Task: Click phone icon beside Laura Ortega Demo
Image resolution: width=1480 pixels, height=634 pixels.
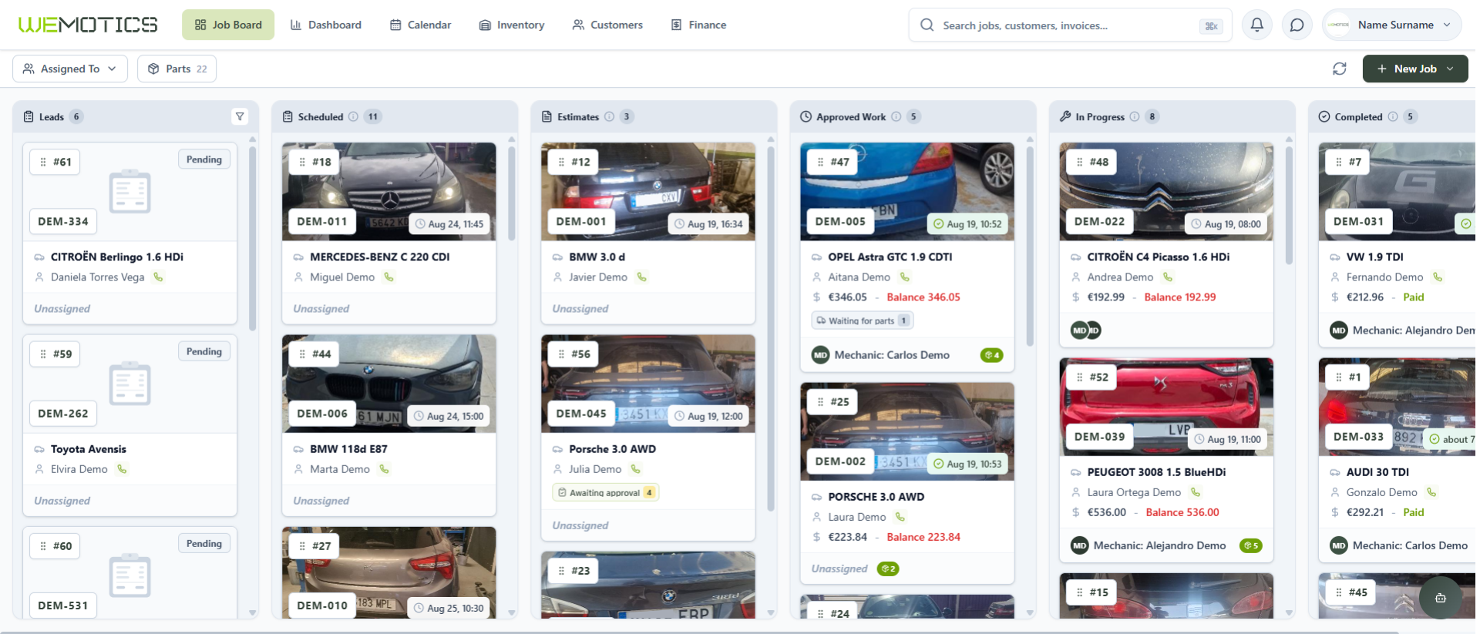Action: pyautogui.click(x=1195, y=491)
